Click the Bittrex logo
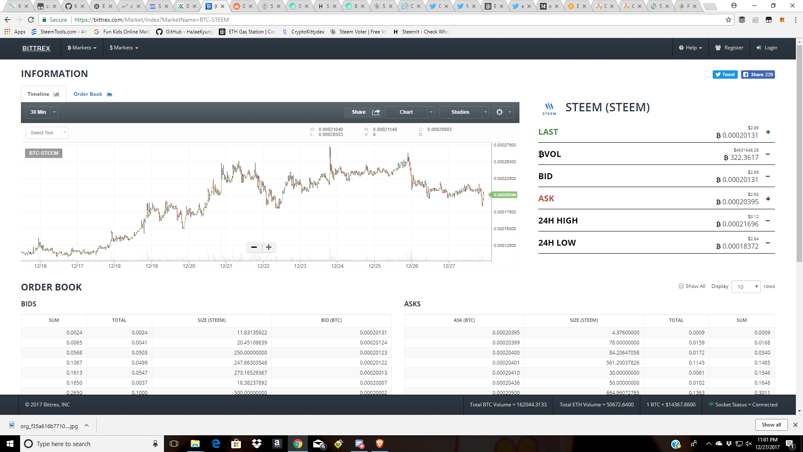Image resolution: width=803 pixels, height=452 pixels. (36, 48)
